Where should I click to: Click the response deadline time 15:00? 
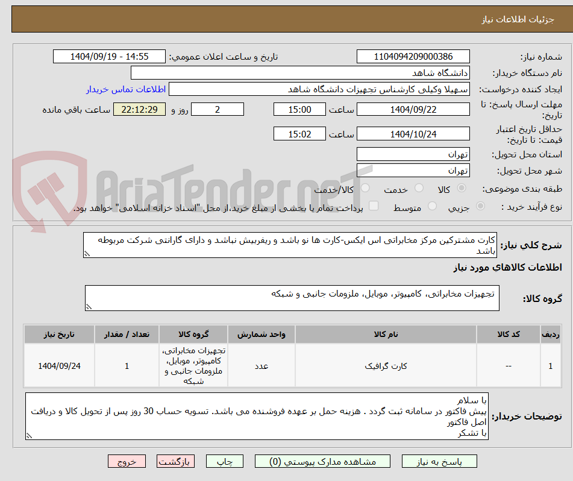tap(299, 109)
